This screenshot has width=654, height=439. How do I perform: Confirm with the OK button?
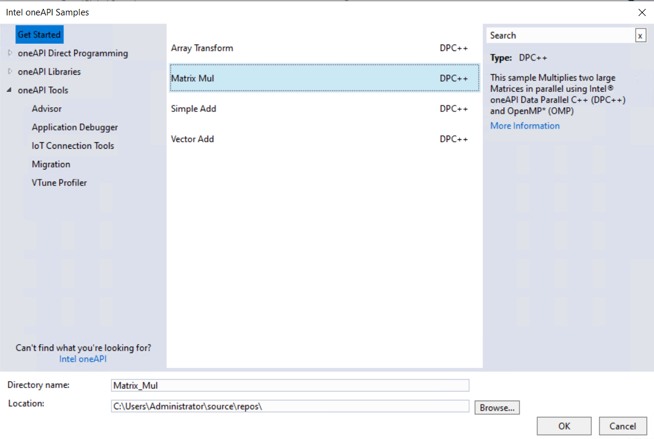[x=564, y=426]
